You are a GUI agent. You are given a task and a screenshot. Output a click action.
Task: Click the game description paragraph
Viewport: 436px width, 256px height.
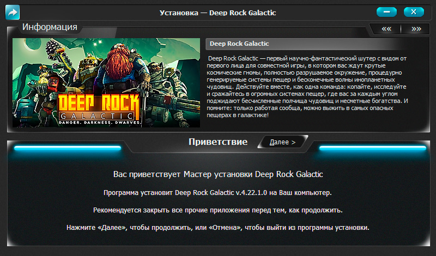(x=307, y=87)
